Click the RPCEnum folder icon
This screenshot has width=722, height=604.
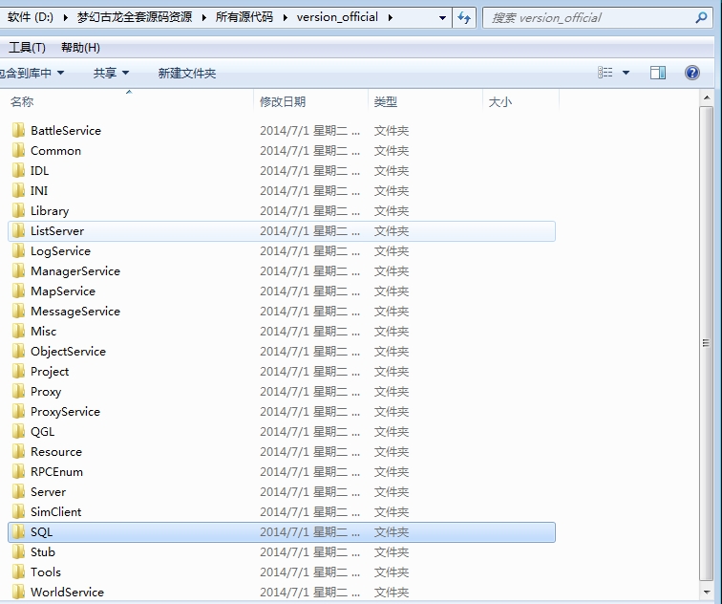18,471
